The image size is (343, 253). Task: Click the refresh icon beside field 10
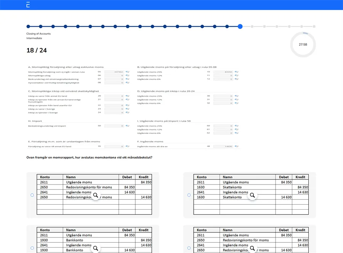[236, 72]
